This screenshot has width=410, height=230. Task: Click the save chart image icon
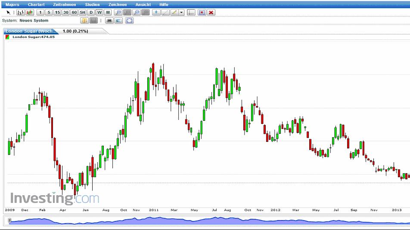(118, 20)
